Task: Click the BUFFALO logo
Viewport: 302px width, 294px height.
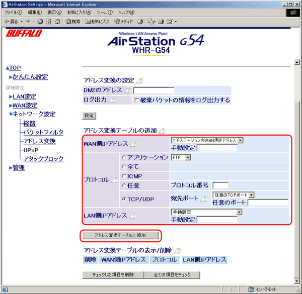Action: tap(24, 33)
